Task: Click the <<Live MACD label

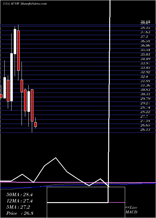Action: (x=131, y=210)
